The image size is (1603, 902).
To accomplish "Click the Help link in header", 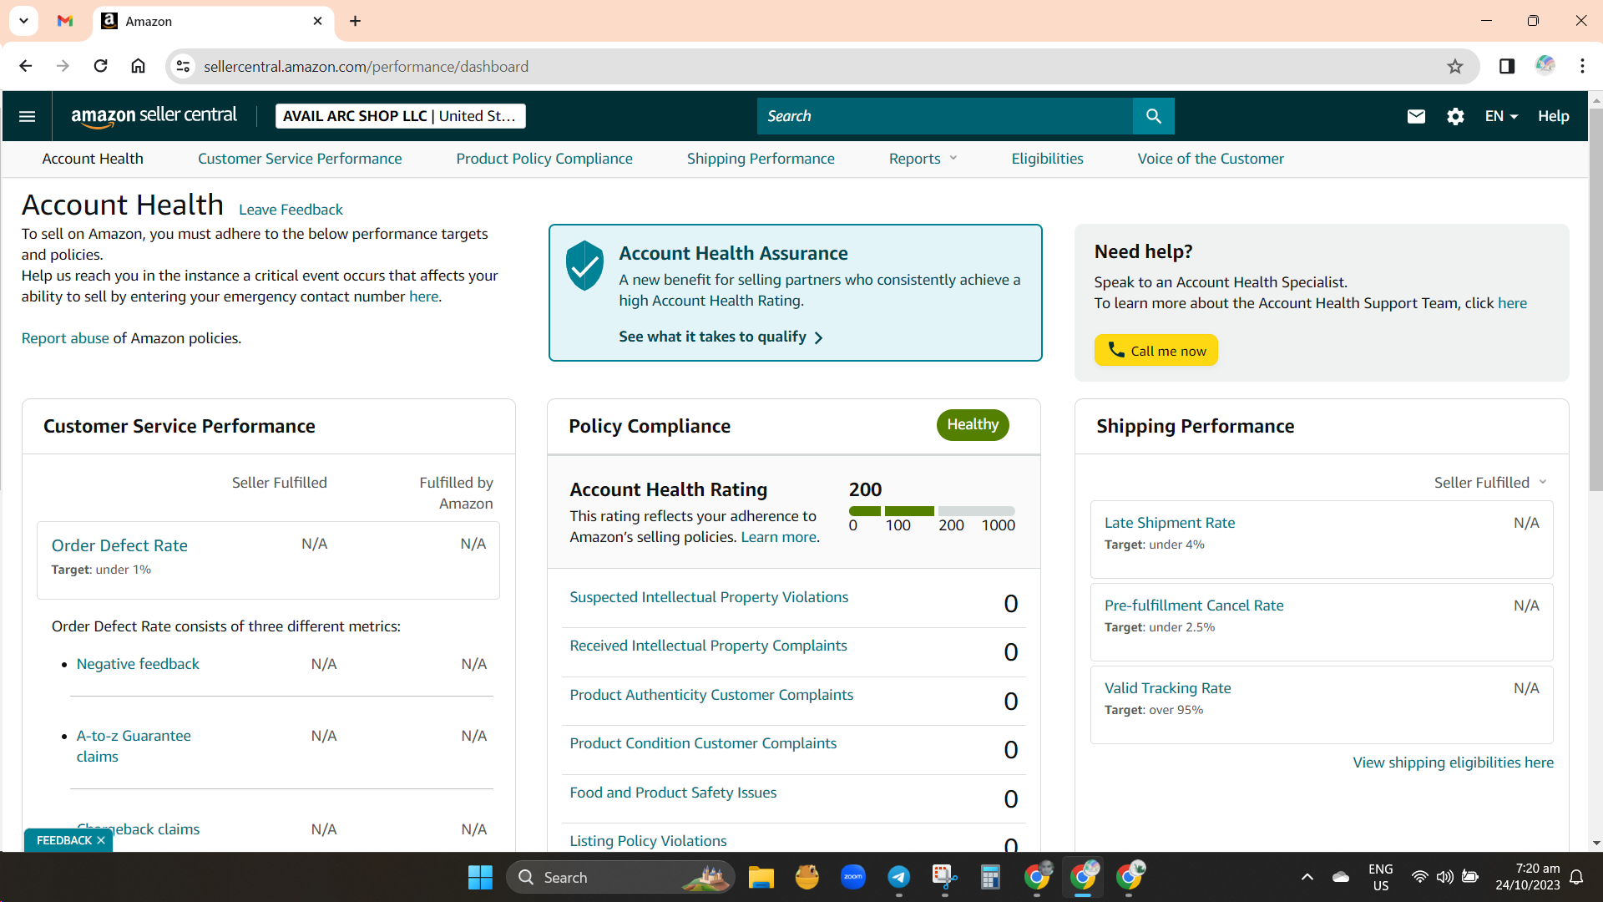I will tap(1553, 116).
